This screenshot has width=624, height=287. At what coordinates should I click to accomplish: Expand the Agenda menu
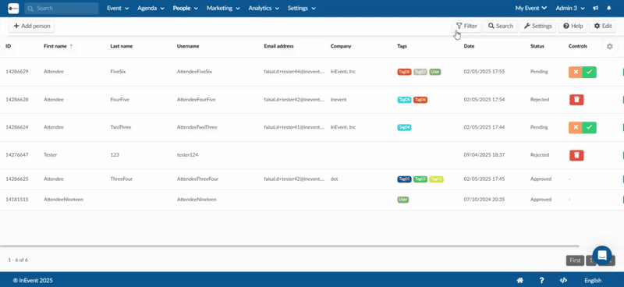coord(151,8)
